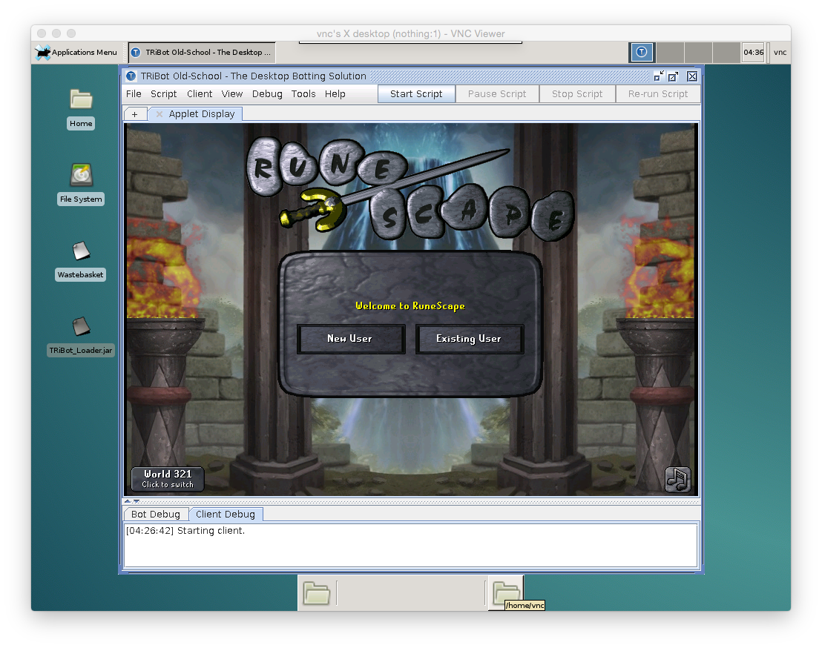
Task: Open the Help menu
Action: coord(335,93)
